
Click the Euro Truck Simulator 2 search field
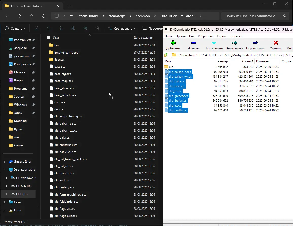pos(252,16)
